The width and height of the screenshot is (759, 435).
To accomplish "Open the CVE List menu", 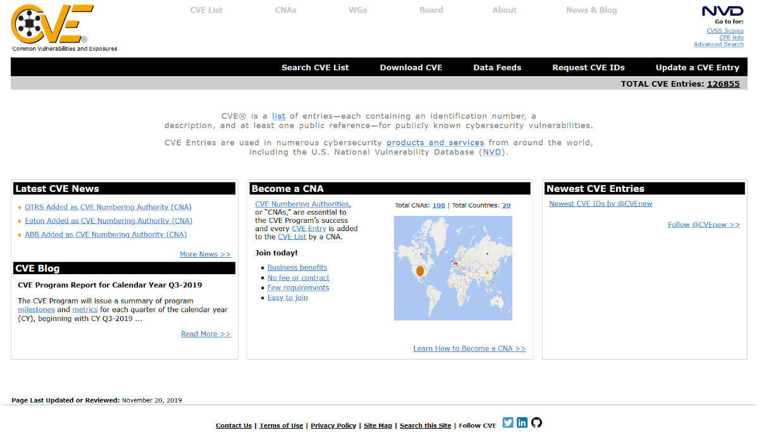I will (206, 10).
